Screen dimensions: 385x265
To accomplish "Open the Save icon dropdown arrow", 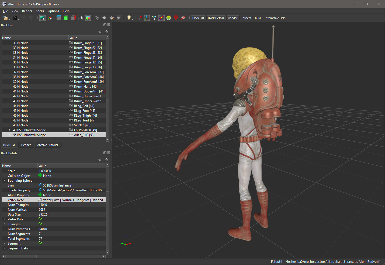I will click(19, 19).
